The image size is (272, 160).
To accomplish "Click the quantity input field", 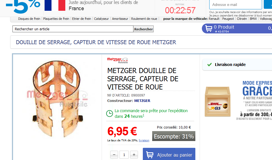I will tap(124, 155).
